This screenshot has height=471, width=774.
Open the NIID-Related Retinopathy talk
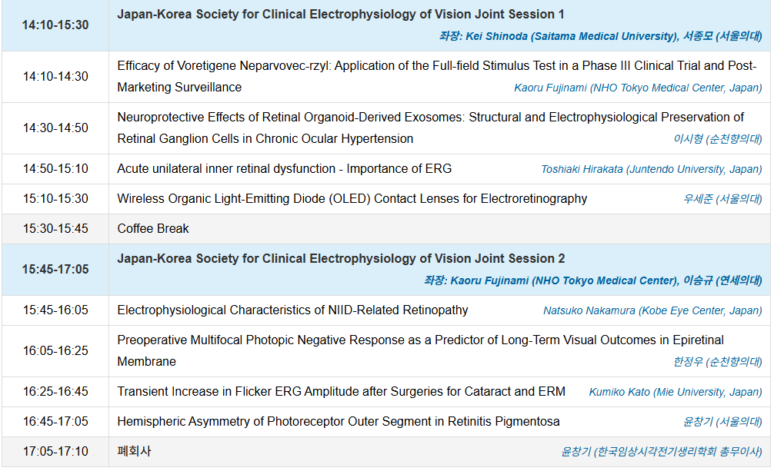click(292, 310)
